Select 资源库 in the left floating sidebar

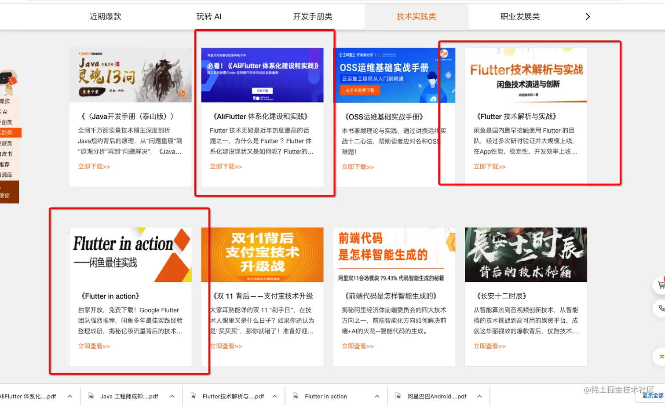tap(9, 175)
